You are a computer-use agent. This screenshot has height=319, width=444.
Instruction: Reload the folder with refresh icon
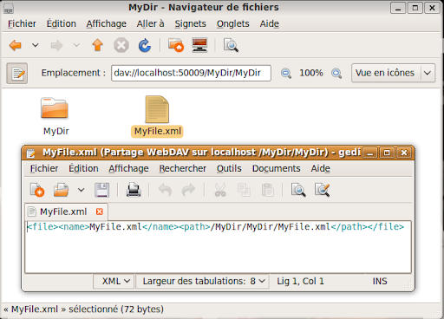(x=145, y=45)
